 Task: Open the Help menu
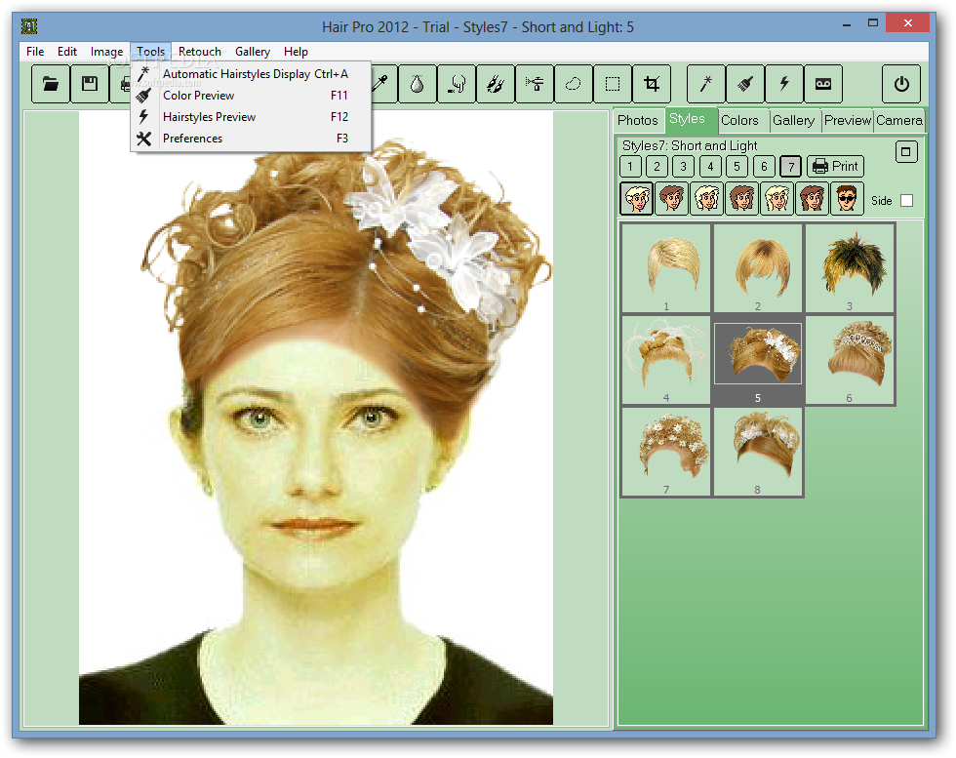296,52
